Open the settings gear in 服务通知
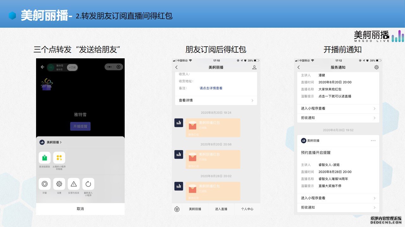The image size is (405, 227). 376,67
